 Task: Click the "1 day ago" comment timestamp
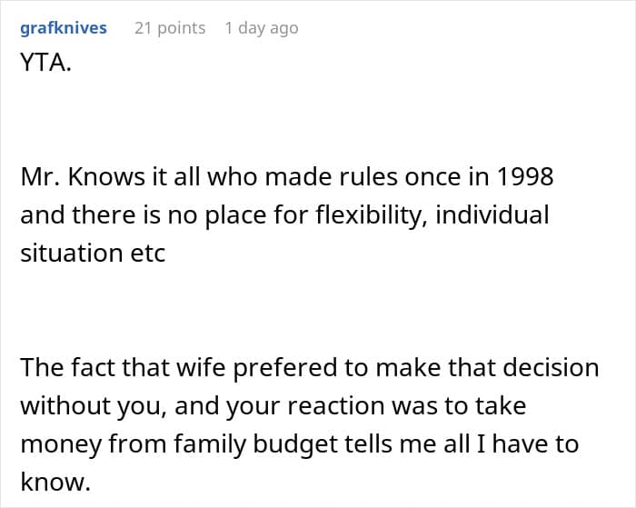[x=262, y=28]
